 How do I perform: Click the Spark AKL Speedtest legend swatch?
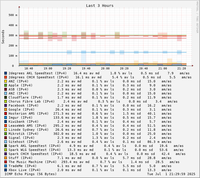point(5,146)
